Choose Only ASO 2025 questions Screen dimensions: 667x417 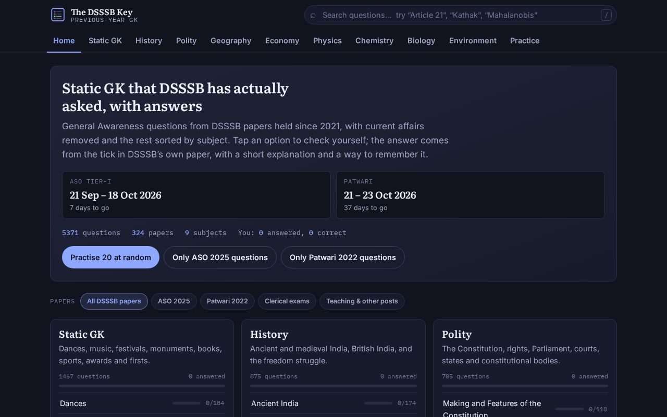[220, 257]
